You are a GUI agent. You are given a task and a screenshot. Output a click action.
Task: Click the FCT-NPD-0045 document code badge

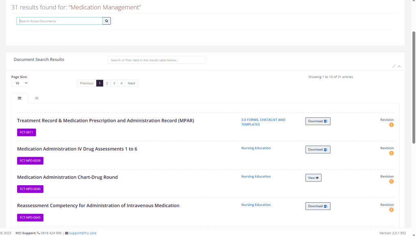click(30, 217)
